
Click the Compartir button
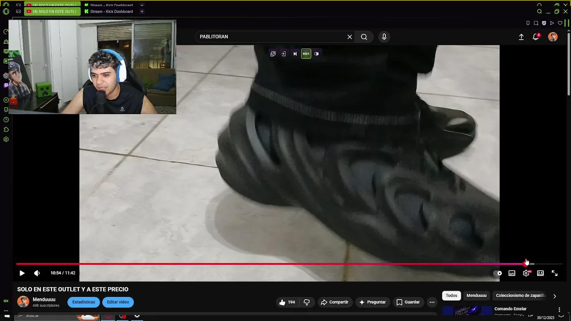click(334, 302)
